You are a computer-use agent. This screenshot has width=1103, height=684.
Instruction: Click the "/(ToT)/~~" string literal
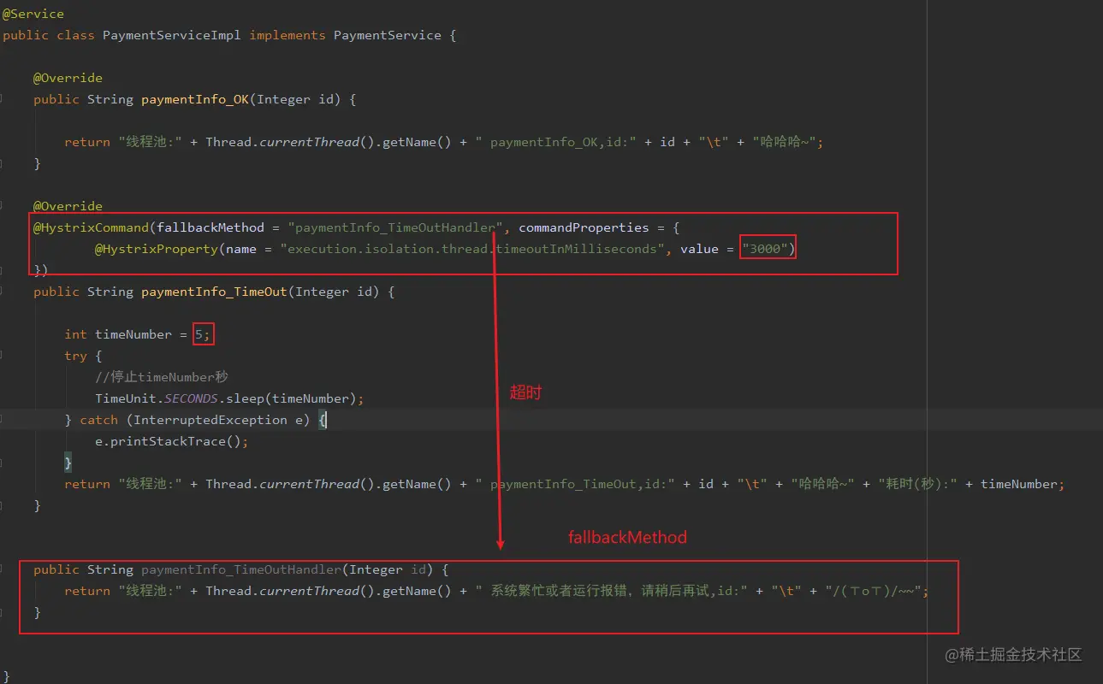[874, 591]
